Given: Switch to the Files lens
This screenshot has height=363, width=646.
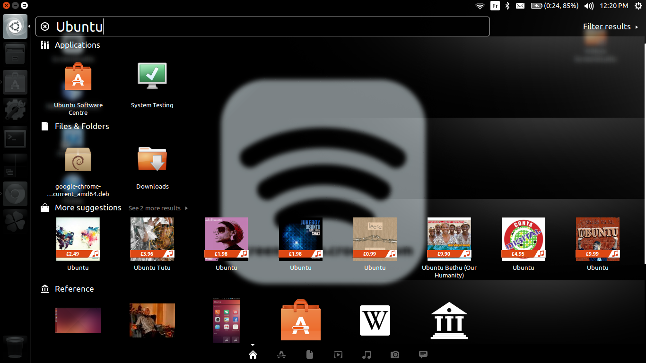Looking at the screenshot, I should coord(309,354).
